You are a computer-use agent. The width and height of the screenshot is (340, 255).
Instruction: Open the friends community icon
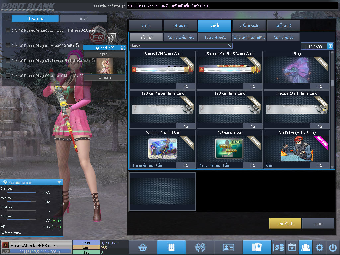pyautogui.click(x=306, y=247)
